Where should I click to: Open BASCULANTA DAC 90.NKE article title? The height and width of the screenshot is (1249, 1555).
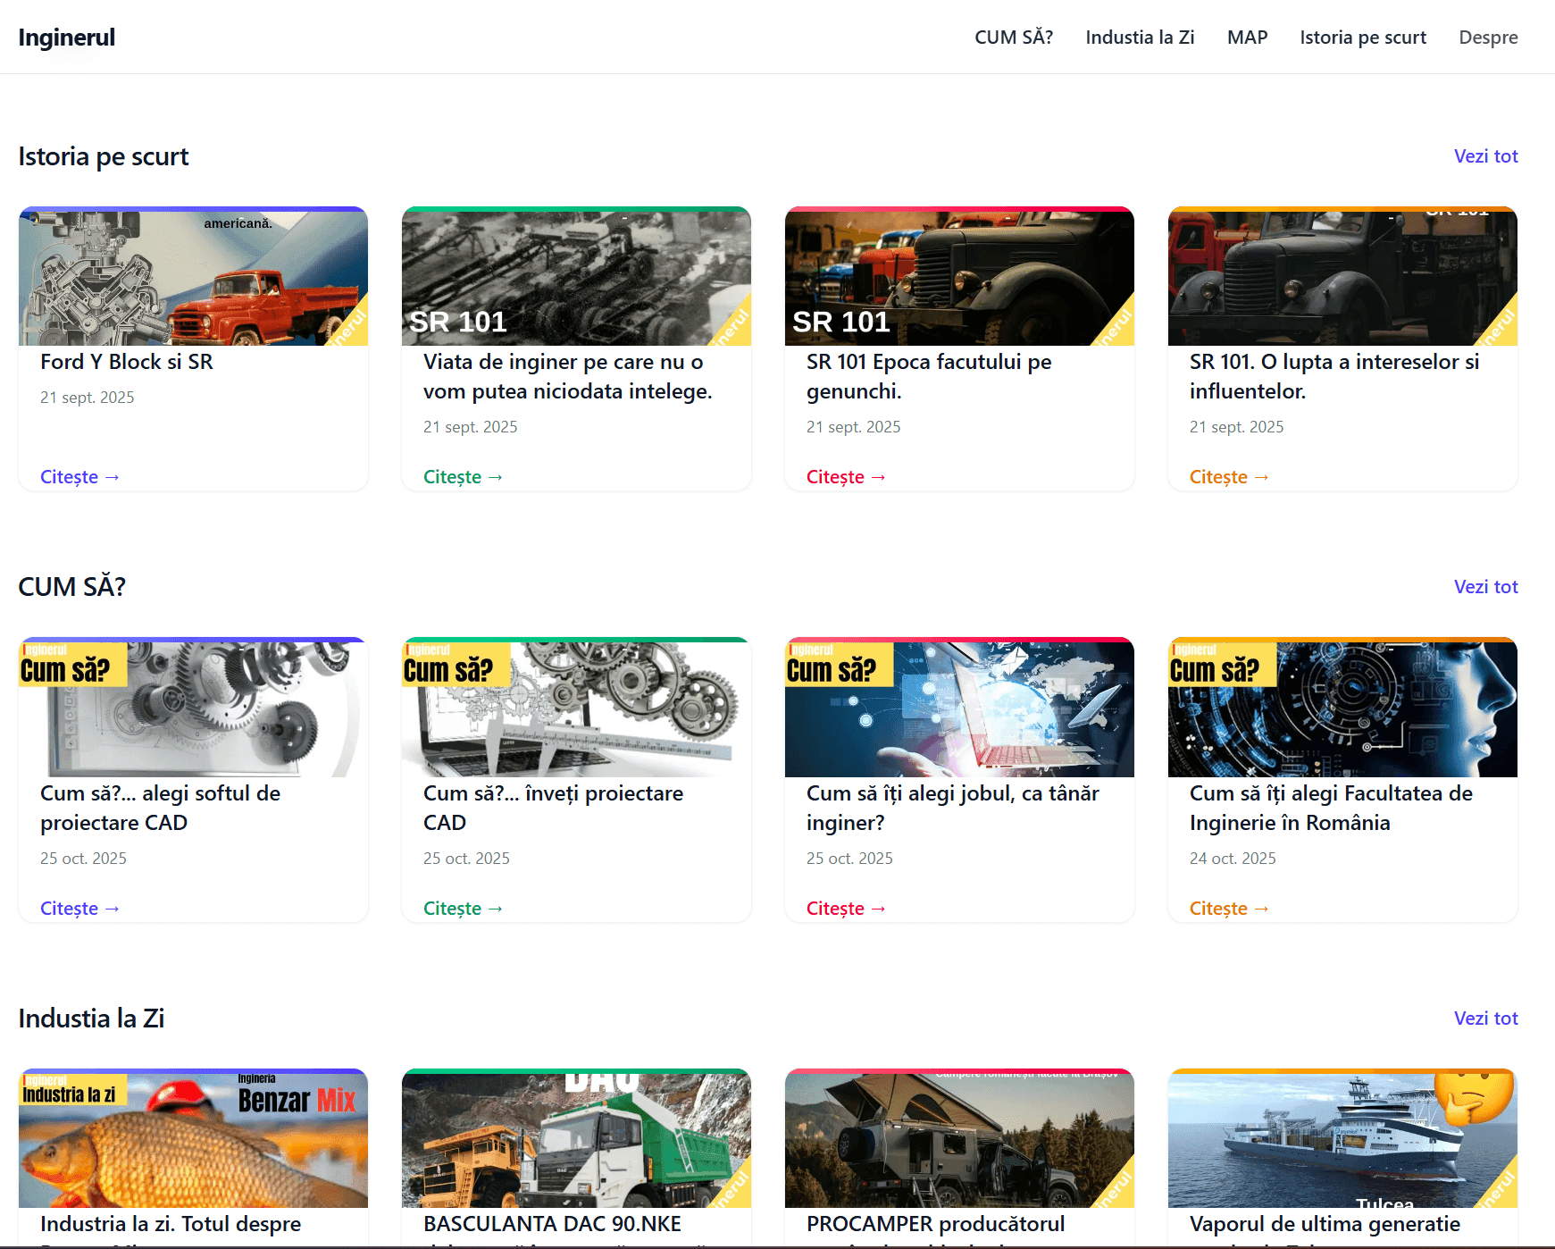[x=552, y=1224]
